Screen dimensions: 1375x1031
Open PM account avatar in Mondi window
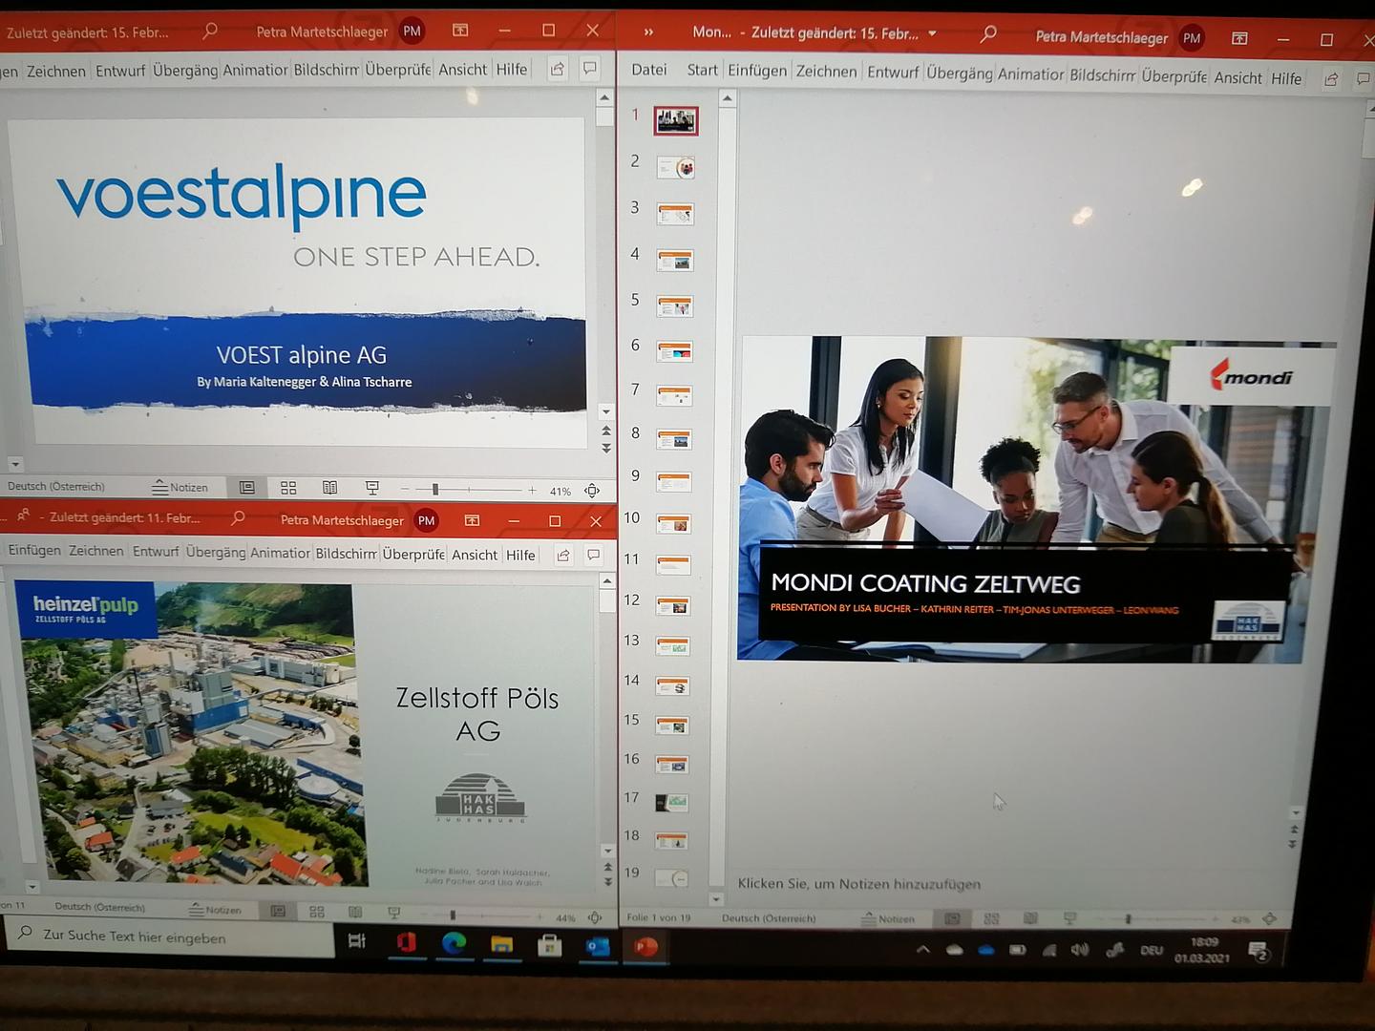coord(1192,38)
